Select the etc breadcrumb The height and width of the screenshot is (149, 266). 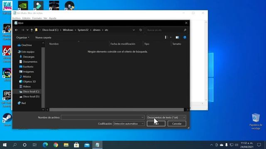[x=106, y=30]
